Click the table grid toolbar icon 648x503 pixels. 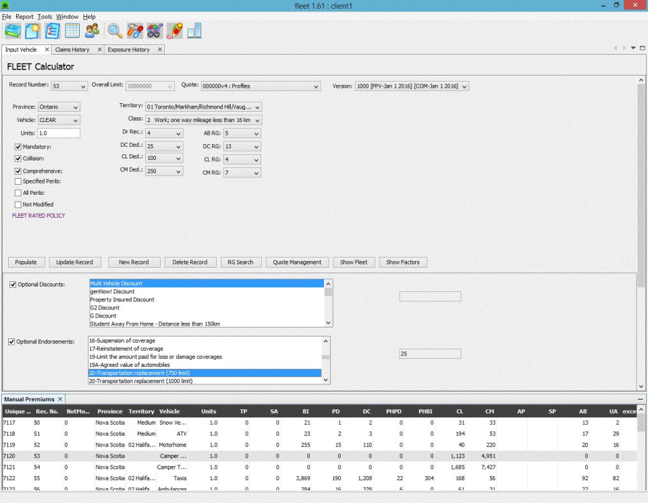coord(72,31)
